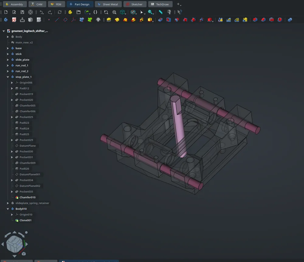Viewport: 304px width, 262px height.
Task: Click the Clone (sheep) icon
Action: [98, 20]
